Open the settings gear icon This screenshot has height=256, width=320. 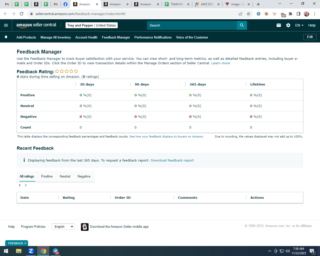click(288, 25)
